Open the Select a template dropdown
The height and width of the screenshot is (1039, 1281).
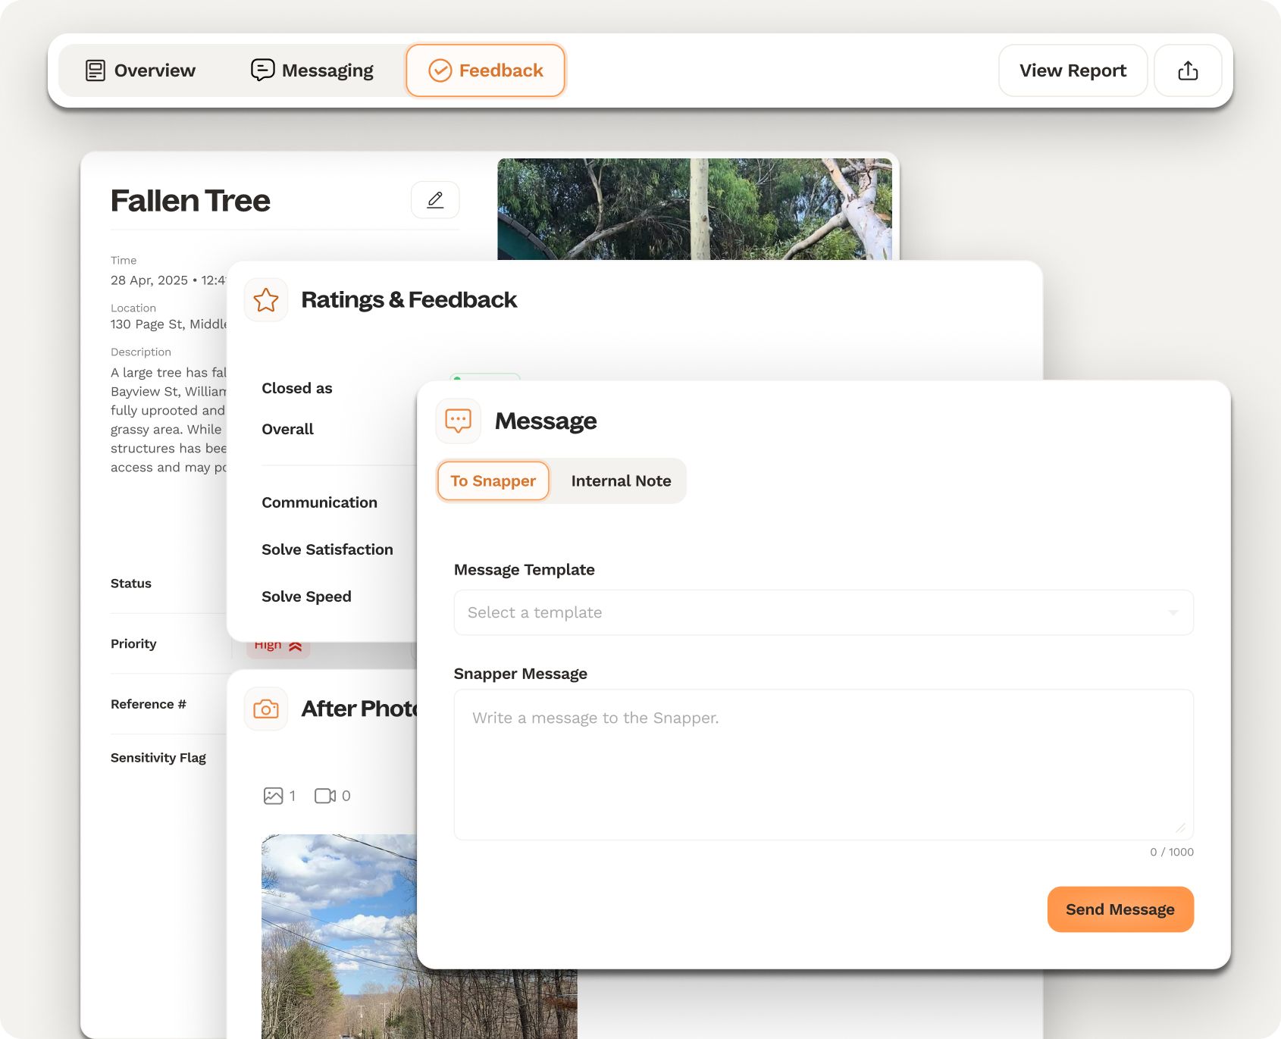[x=823, y=612]
